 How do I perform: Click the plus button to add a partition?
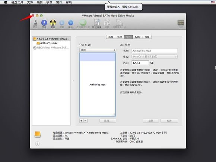82,121
